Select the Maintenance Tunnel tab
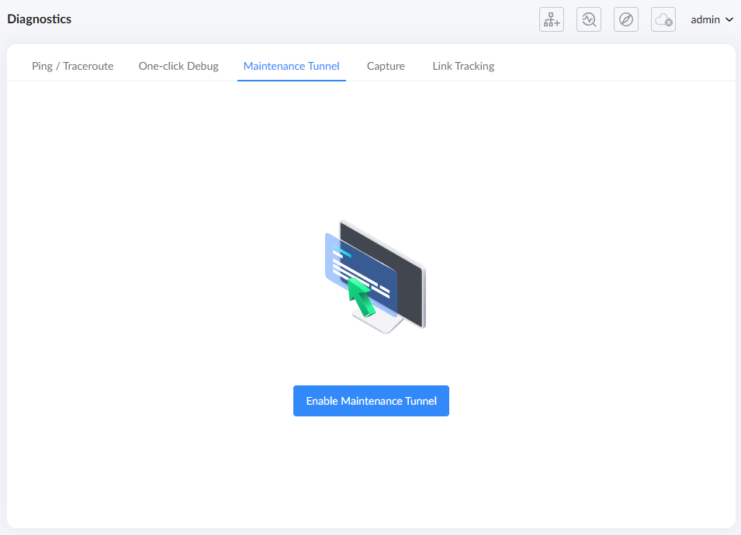This screenshot has width=741, height=535. (292, 66)
